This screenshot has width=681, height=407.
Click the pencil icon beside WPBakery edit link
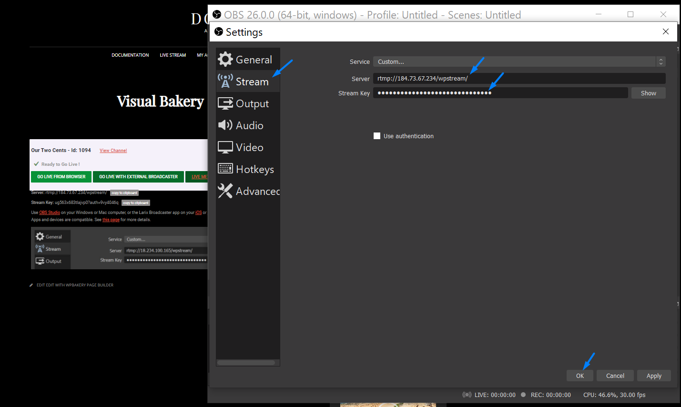pyautogui.click(x=31, y=285)
